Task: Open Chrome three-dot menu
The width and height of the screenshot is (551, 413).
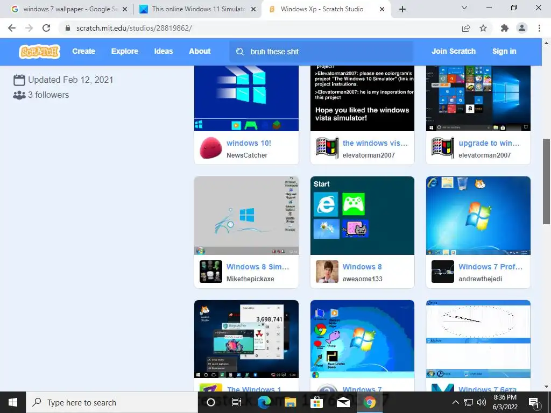Action: coord(539,28)
